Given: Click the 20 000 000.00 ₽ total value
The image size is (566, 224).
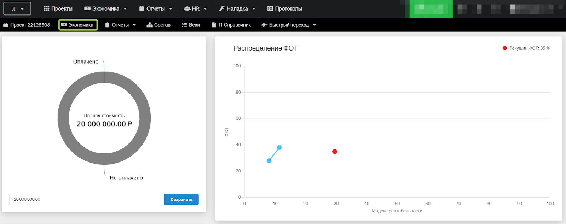Looking at the screenshot, I should [104, 124].
